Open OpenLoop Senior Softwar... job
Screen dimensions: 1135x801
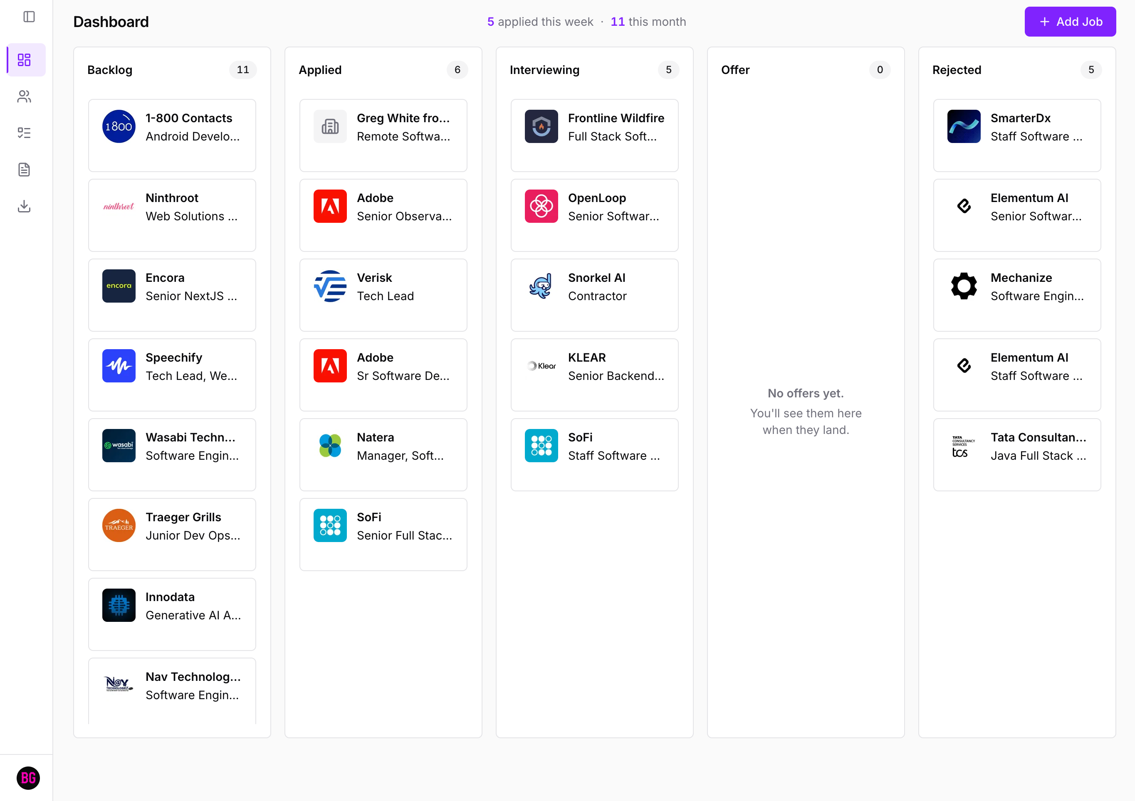click(595, 215)
